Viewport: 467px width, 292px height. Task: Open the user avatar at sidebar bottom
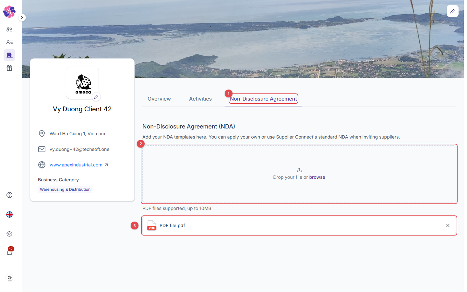9,278
